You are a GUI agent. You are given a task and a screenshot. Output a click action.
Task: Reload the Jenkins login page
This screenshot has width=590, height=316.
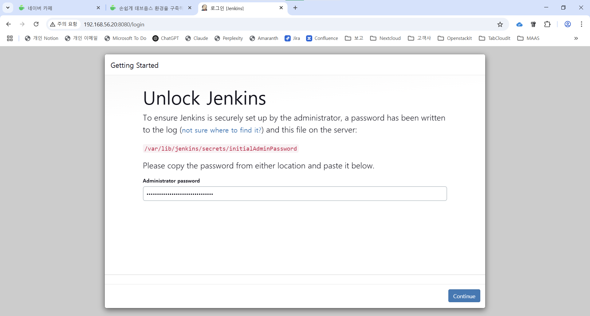click(x=36, y=24)
